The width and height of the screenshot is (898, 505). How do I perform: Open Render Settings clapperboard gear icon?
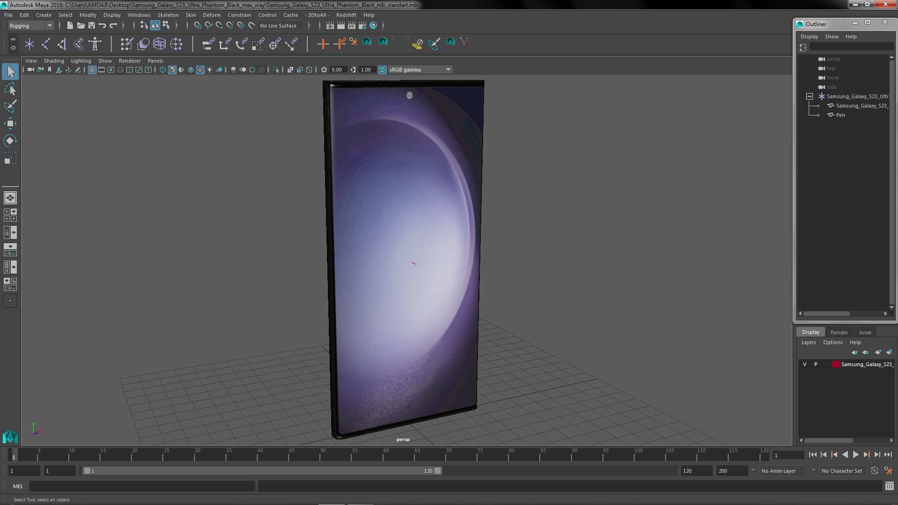pyautogui.click(x=362, y=25)
